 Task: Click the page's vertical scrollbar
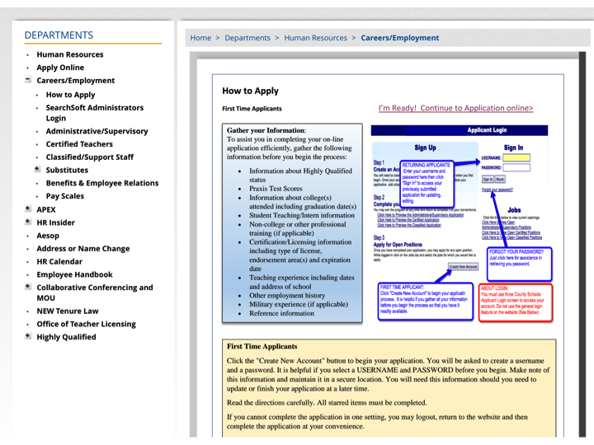(582, 245)
